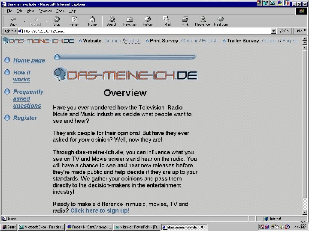The width and height of the screenshot is (309, 231).
Task: Open the Help menu
Action: (73, 11)
